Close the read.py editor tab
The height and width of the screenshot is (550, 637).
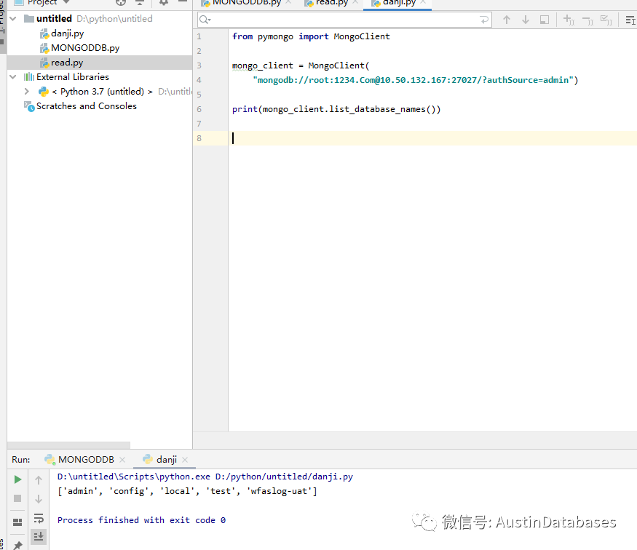click(x=355, y=2)
